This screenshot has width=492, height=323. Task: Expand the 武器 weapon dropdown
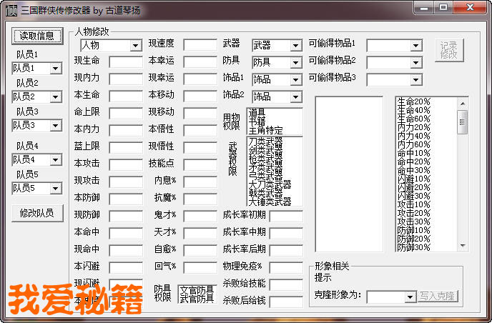[x=295, y=46]
